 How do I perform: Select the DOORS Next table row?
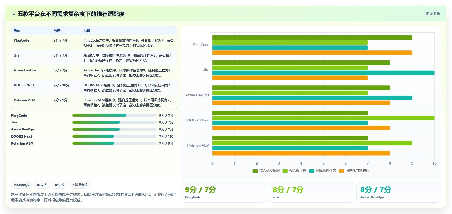(94, 87)
